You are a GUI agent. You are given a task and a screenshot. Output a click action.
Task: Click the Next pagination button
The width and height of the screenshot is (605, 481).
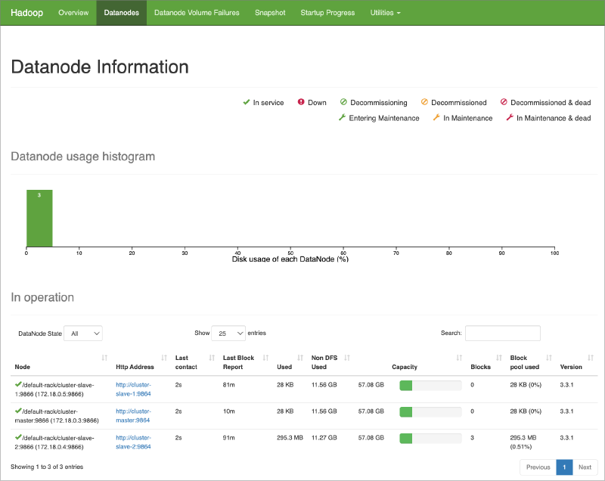coord(585,467)
